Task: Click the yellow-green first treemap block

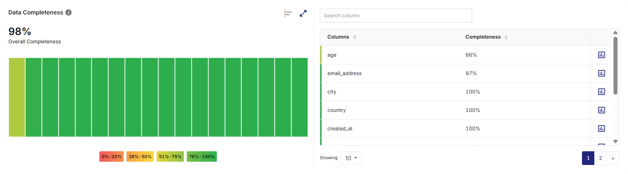Action: [17, 97]
